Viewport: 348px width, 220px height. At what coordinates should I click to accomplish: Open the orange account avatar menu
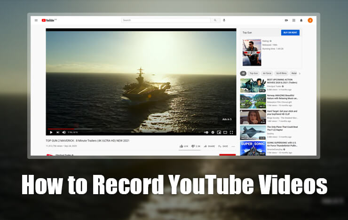[x=310, y=20]
